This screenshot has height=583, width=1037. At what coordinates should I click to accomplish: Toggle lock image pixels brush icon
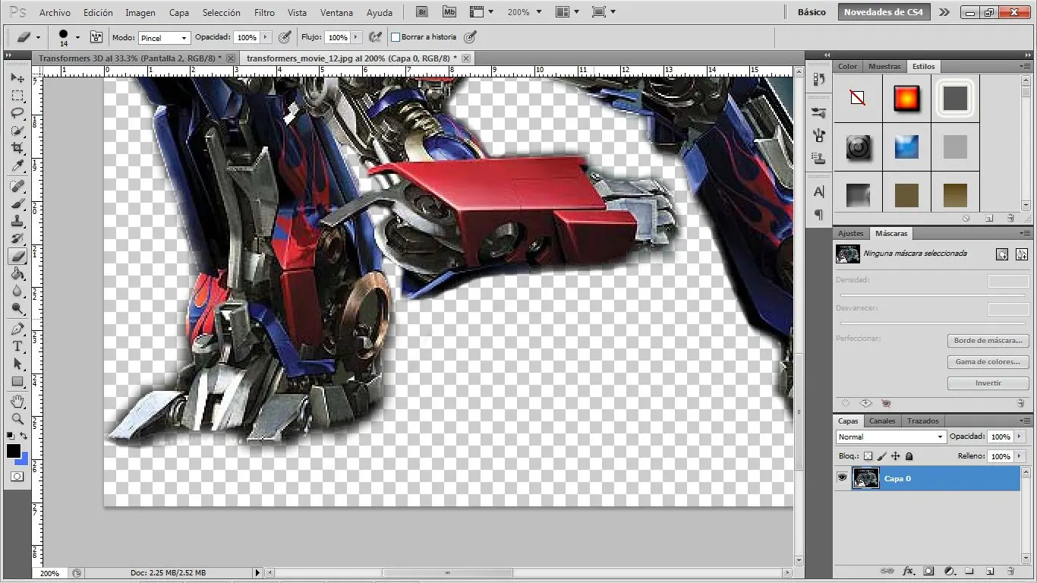coord(881,456)
